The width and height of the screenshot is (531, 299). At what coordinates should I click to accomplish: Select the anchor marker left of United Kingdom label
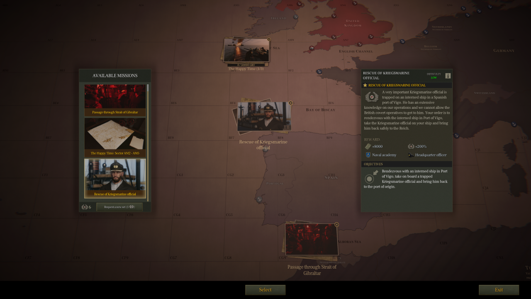click(x=334, y=16)
